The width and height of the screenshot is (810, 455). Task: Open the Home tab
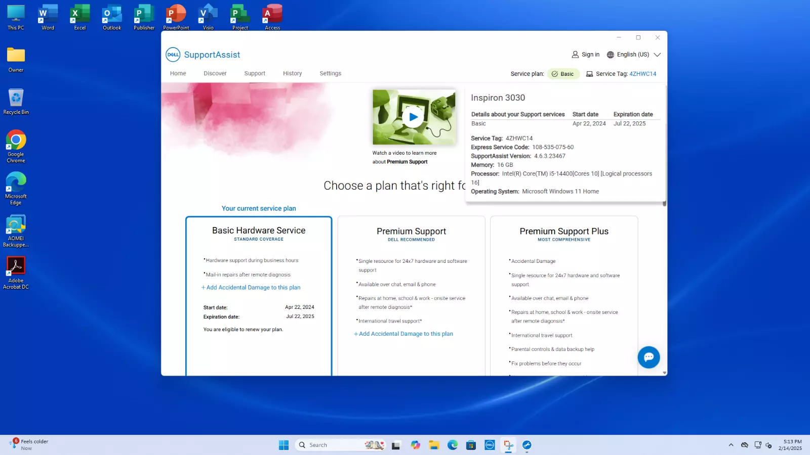point(178,73)
